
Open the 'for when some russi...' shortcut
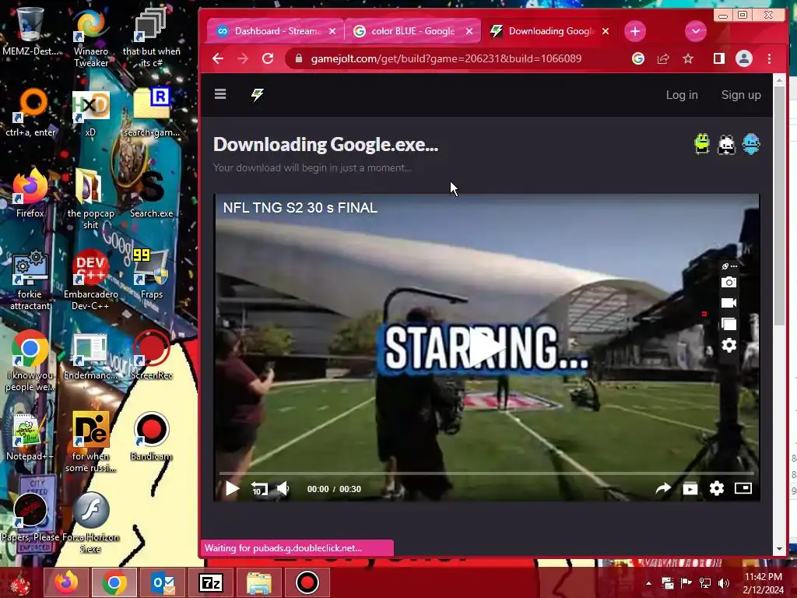(x=90, y=442)
